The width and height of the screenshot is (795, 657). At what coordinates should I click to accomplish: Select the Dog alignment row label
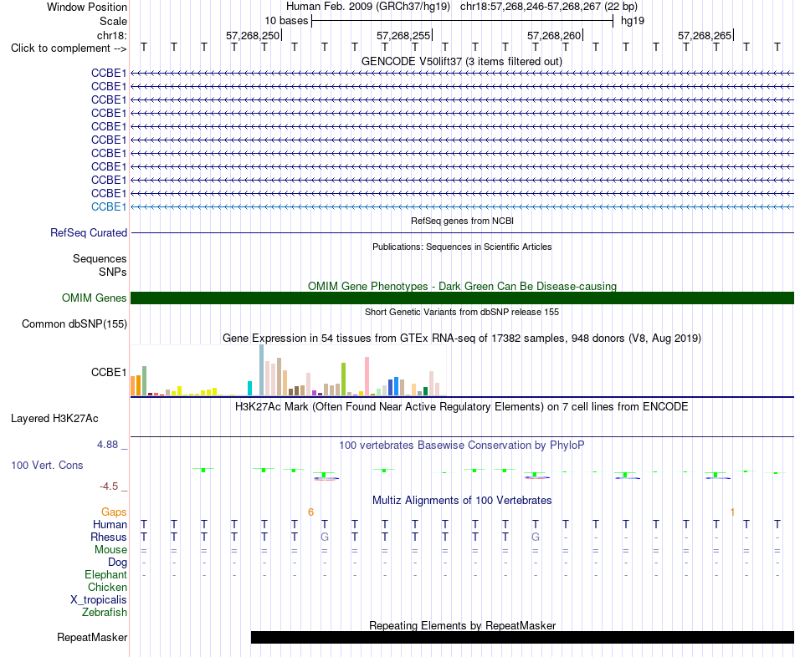click(117, 563)
